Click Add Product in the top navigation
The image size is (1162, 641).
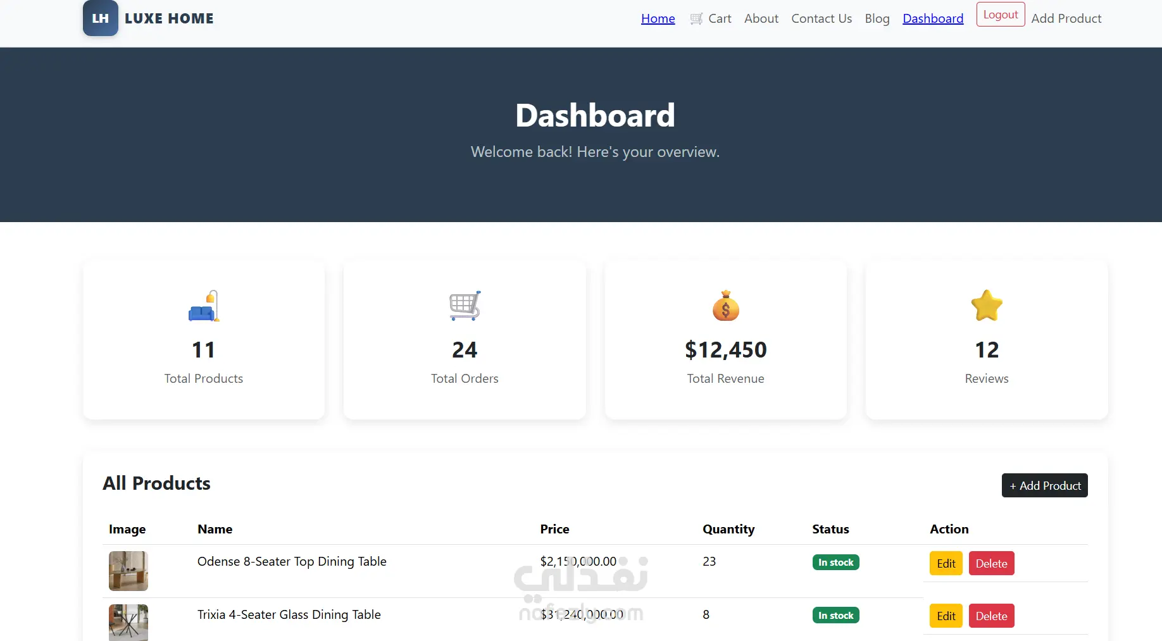tap(1066, 19)
